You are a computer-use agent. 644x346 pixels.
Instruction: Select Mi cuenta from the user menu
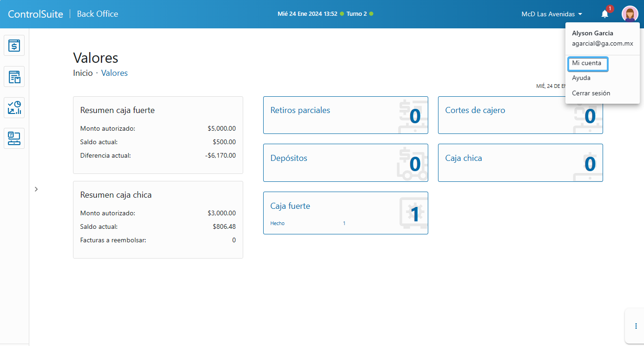coord(587,63)
